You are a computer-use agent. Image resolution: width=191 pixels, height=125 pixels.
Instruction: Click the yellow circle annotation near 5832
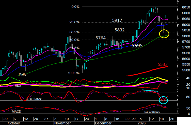[x=164, y=33]
